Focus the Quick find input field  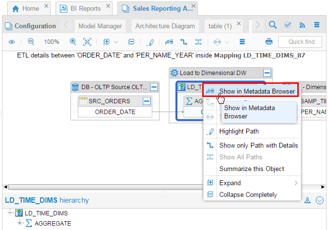pos(300,42)
